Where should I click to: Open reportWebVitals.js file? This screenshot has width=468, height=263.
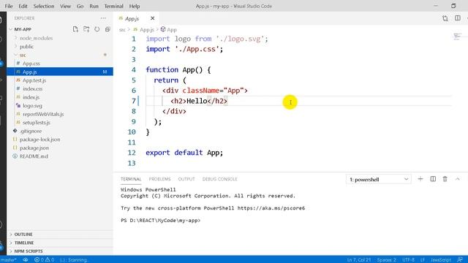point(43,114)
